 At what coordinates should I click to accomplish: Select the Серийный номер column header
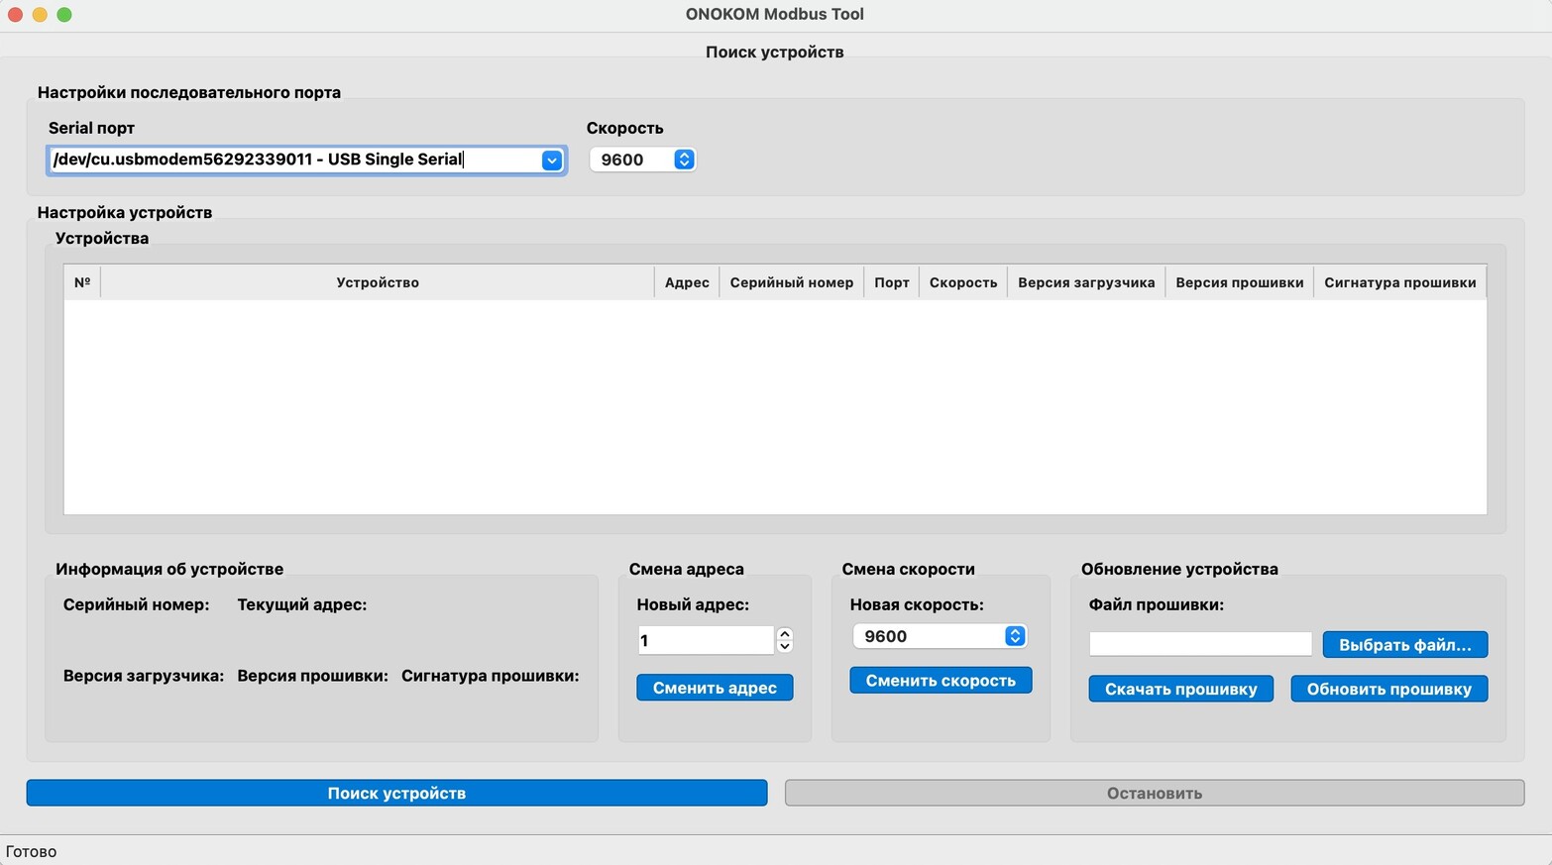coord(791,282)
